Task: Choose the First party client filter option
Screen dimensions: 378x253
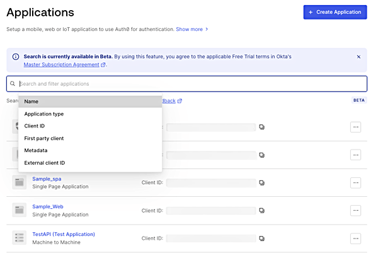Action: click(x=90, y=138)
